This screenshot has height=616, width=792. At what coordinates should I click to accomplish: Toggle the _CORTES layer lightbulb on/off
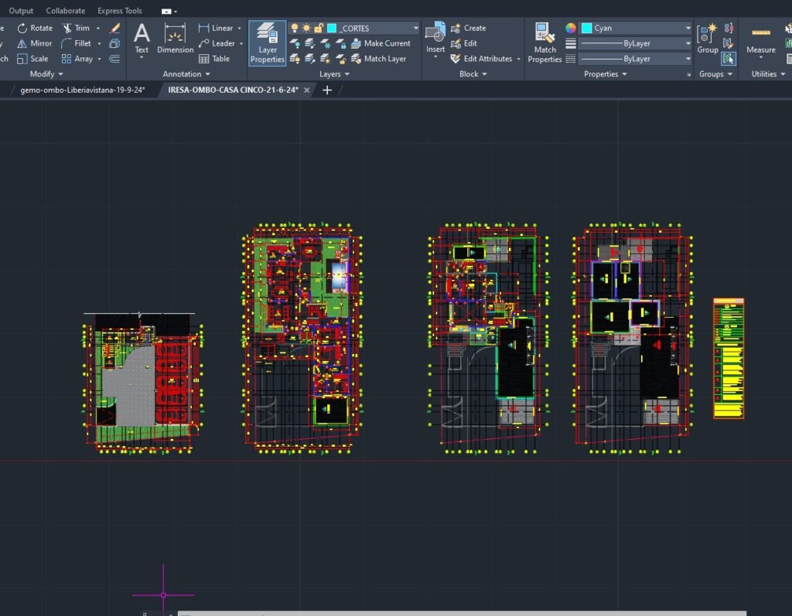pyautogui.click(x=294, y=28)
